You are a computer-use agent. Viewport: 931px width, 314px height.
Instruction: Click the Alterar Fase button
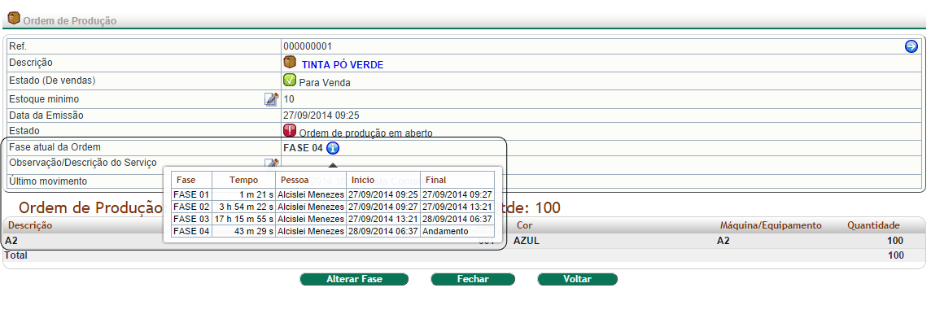(x=355, y=279)
